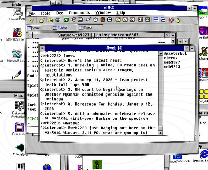Click the URL list toolbar icon
Screen dimensions: 208x170
tap(148, 20)
